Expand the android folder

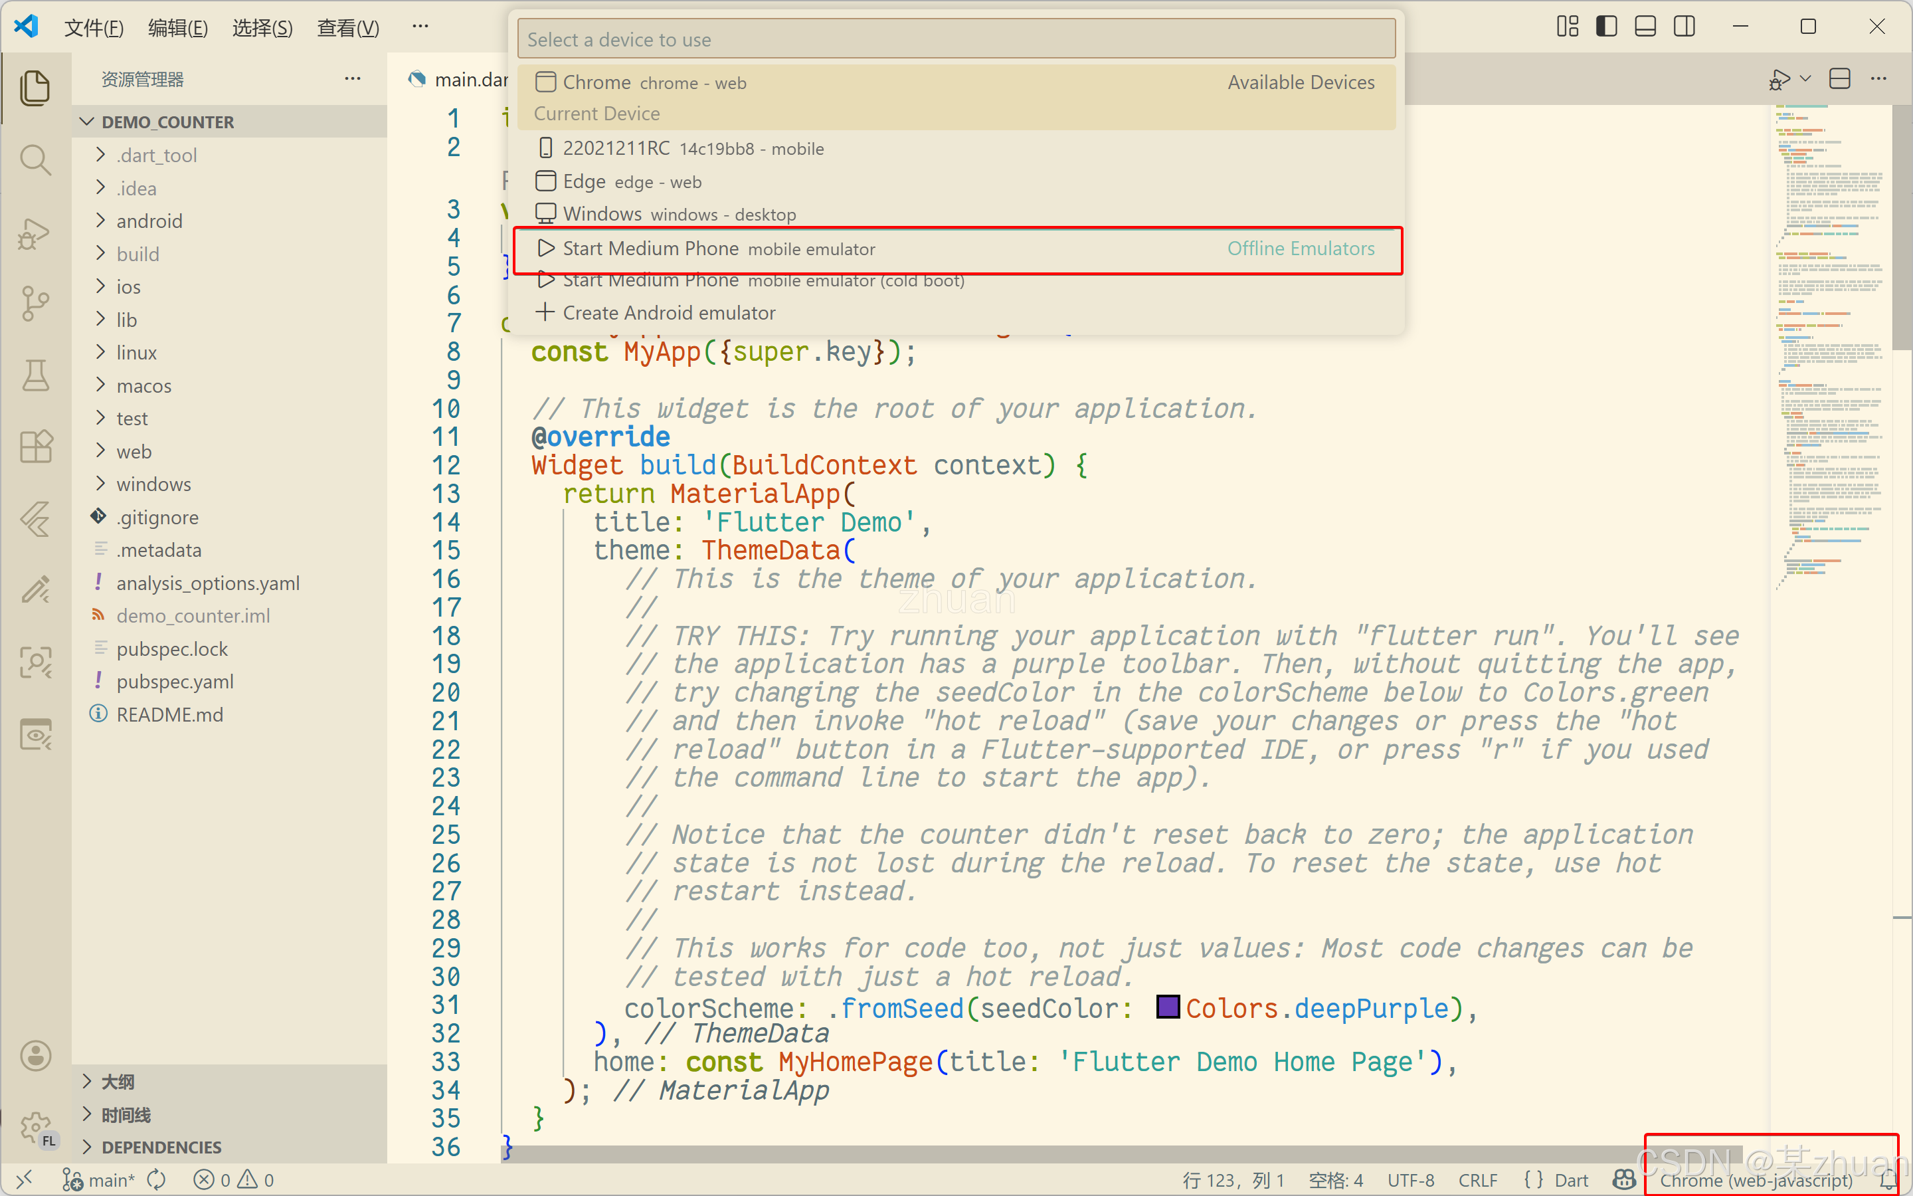point(149,221)
